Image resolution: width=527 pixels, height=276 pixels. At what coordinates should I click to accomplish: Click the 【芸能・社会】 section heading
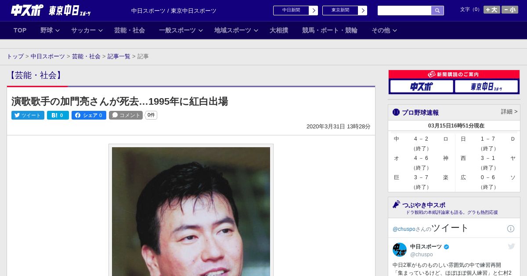(x=36, y=75)
